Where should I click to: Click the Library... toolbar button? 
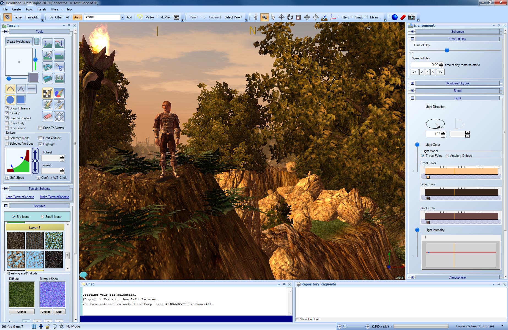(375, 17)
